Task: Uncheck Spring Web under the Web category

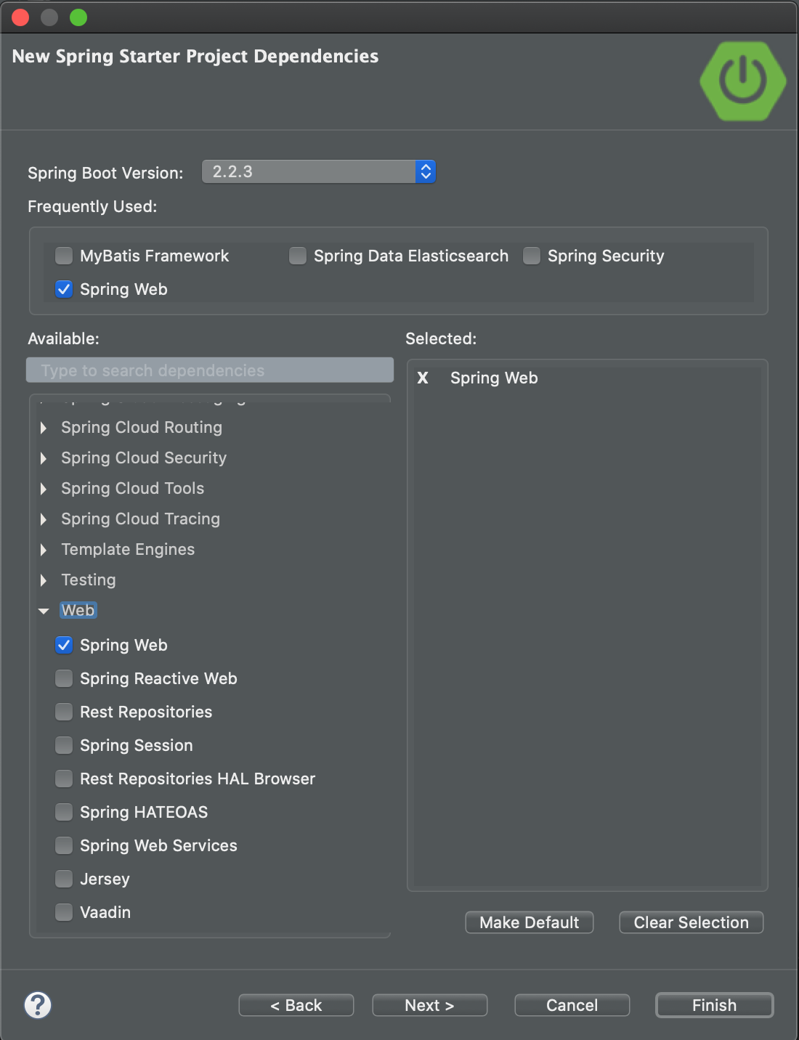Action: click(x=65, y=645)
